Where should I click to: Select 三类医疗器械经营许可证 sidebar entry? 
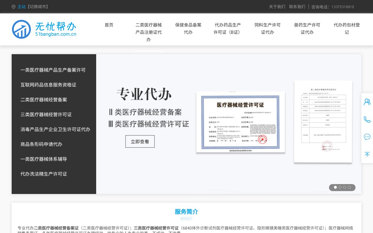pos(46,114)
